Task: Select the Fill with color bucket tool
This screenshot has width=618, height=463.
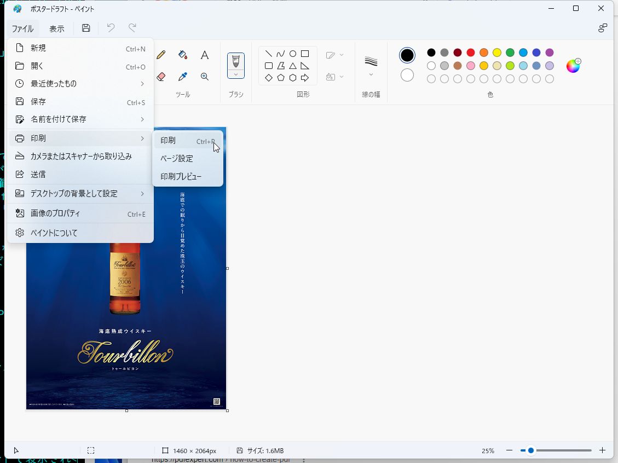Action: (x=183, y=55)
